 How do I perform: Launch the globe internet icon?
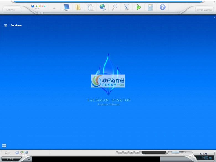click(x=102, y=7)
